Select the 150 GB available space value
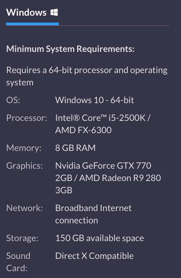Image resolution: width=181 pixels, height=278 pixels. pyautogui.click(x=100, y=238)
